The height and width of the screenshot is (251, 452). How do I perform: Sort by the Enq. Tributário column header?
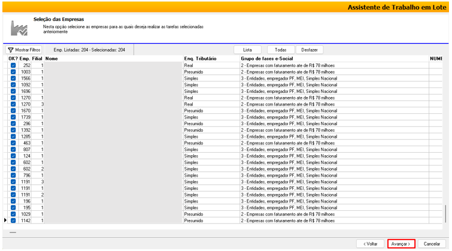[200, 59]
